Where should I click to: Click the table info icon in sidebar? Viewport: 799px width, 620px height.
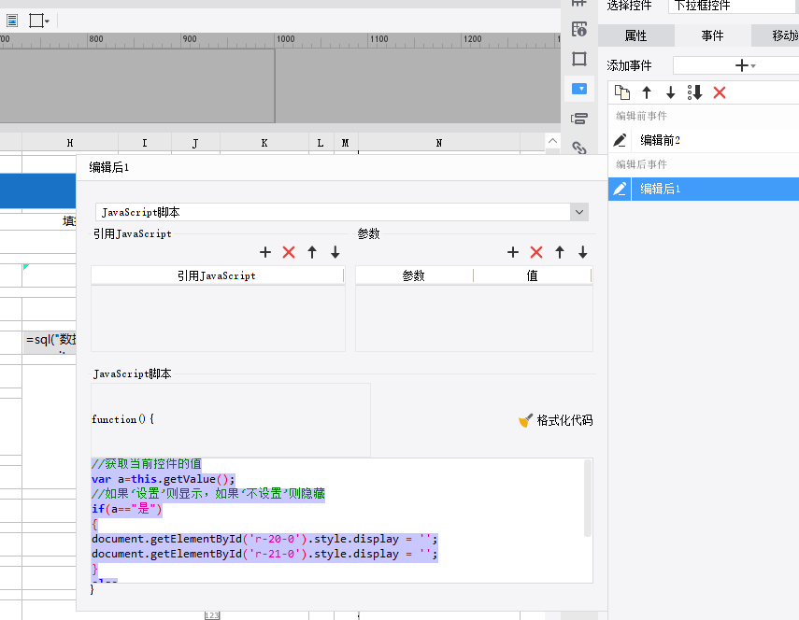tap(579, 29)
